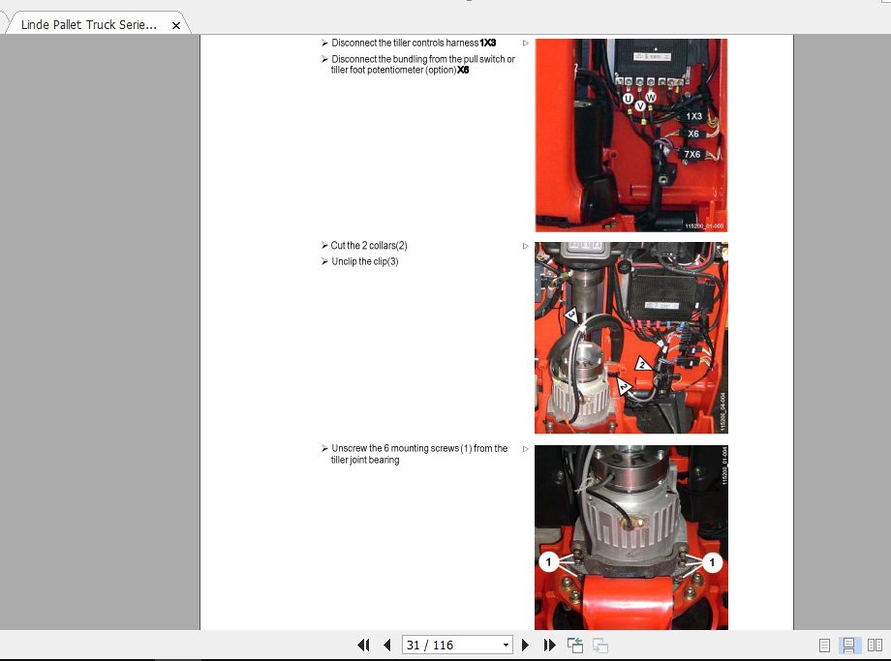891x661 pixels.
Task: Click the grayed-out next view icon
Action: click(599, 646)
